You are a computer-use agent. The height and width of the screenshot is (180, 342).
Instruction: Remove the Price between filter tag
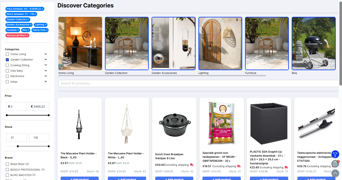pos(43,9)
